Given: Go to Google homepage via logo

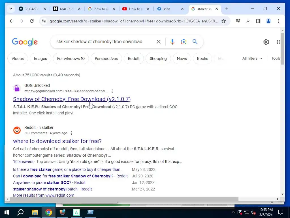Looking at the screenshot, I should (25, 42).
